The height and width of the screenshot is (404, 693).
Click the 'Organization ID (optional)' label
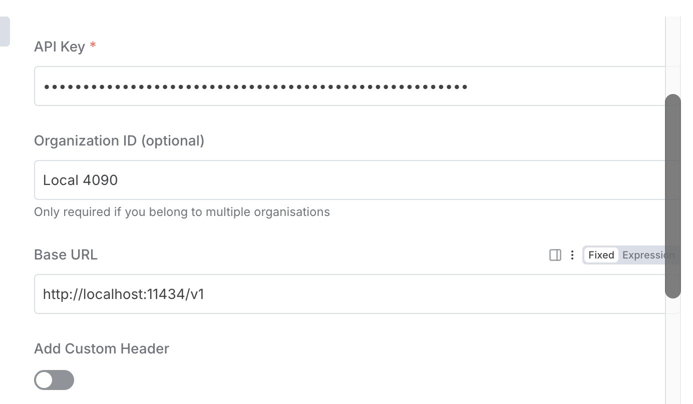(x=119, y=141)
